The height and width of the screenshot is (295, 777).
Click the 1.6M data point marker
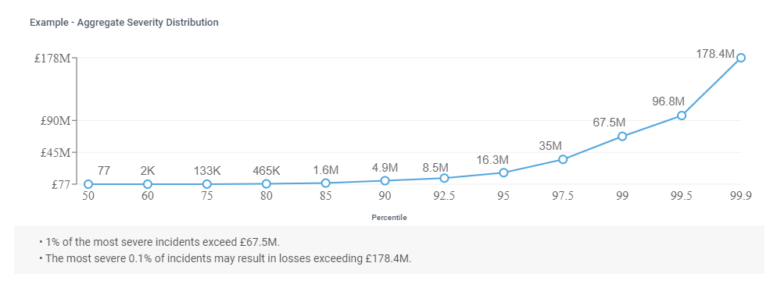coord(325,183)
